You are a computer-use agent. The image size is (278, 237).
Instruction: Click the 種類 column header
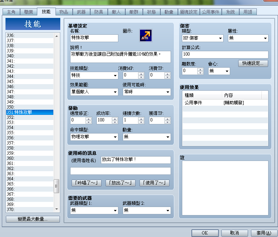click(x=202, y=95)
